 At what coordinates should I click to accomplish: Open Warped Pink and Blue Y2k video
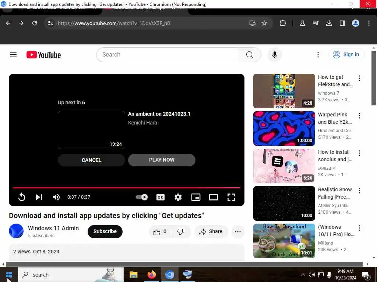coord(284,128)
